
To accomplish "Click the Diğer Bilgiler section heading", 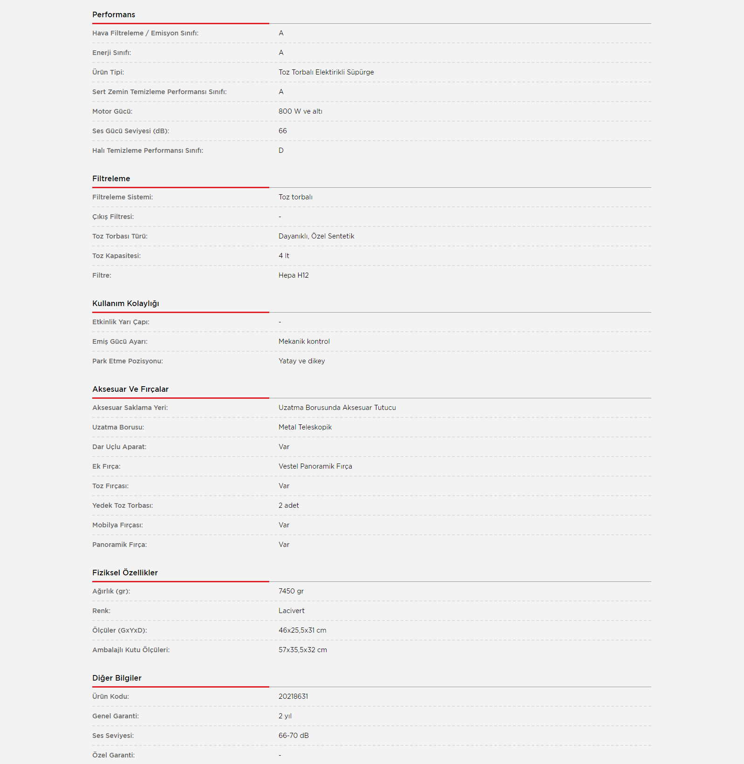I will tap(116, 678).
